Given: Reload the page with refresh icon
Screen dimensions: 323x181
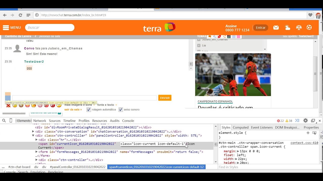Looking at the screenshot, I should [x=20, y=15].
